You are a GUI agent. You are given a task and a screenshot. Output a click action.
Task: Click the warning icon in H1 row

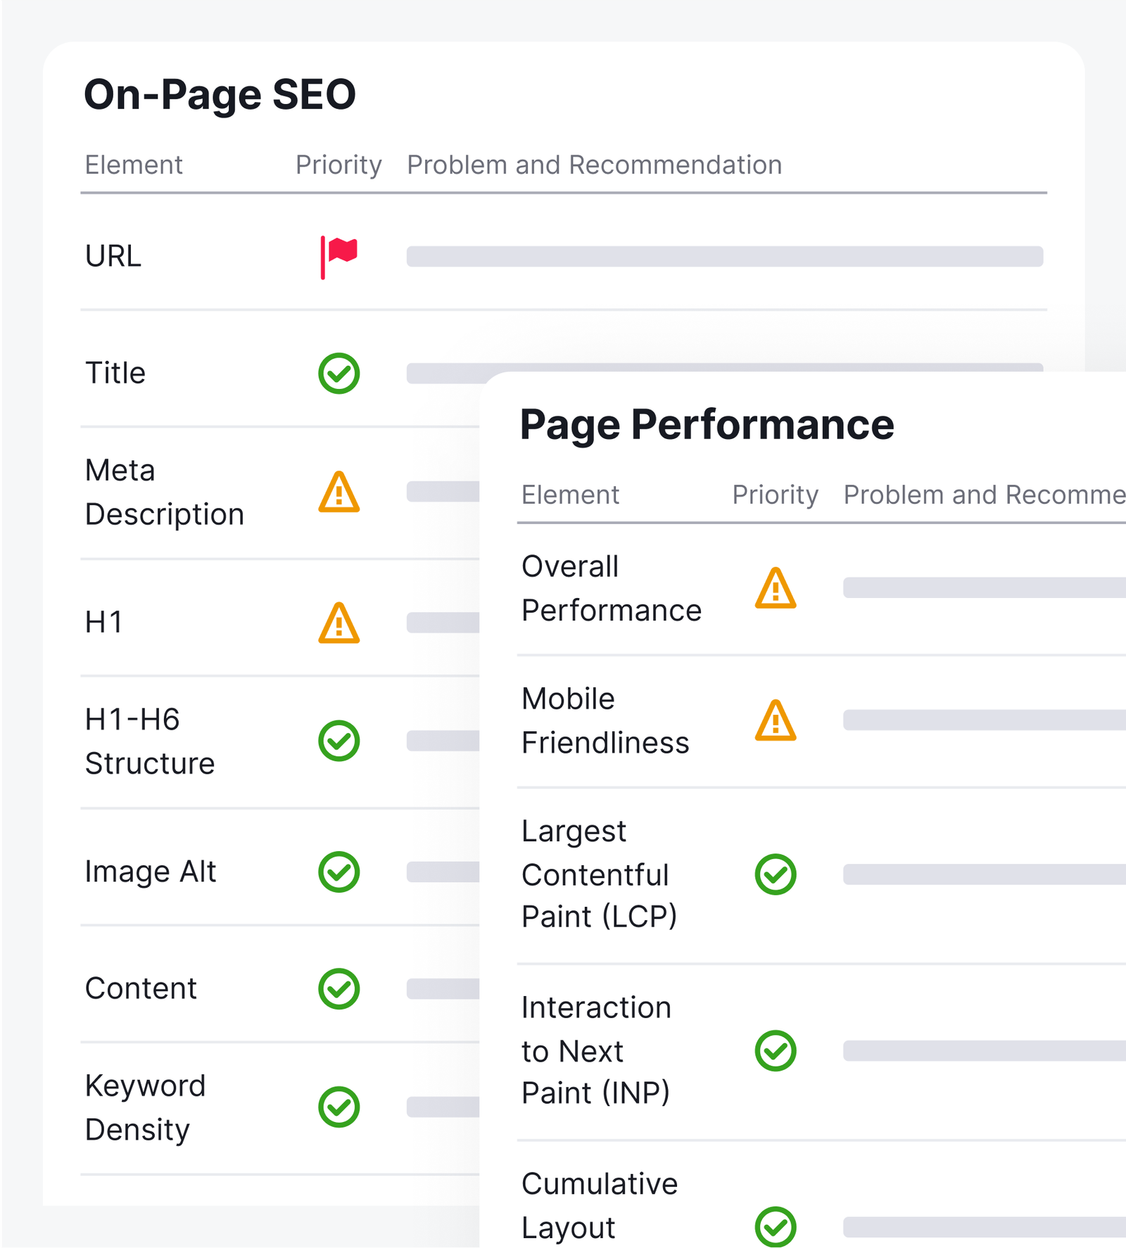pyautogui.click(x=339, y=623)
